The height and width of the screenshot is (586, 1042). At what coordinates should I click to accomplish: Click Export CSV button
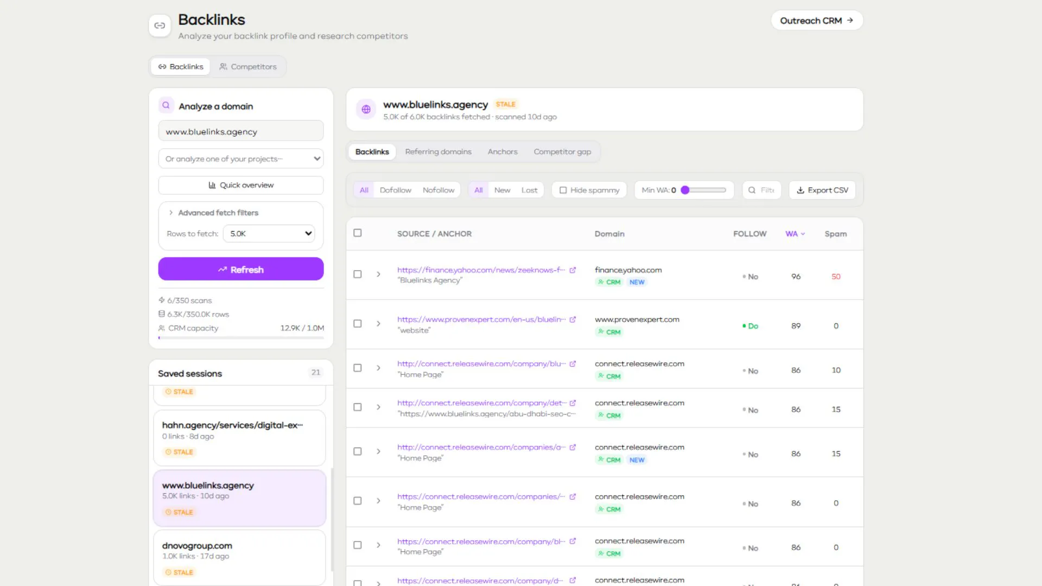[x=822, y=190]
